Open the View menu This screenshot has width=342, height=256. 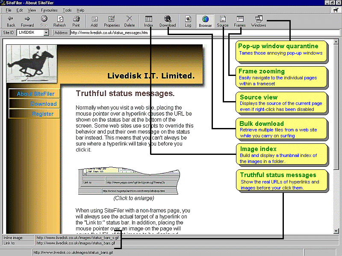click(x=32, y=10)
